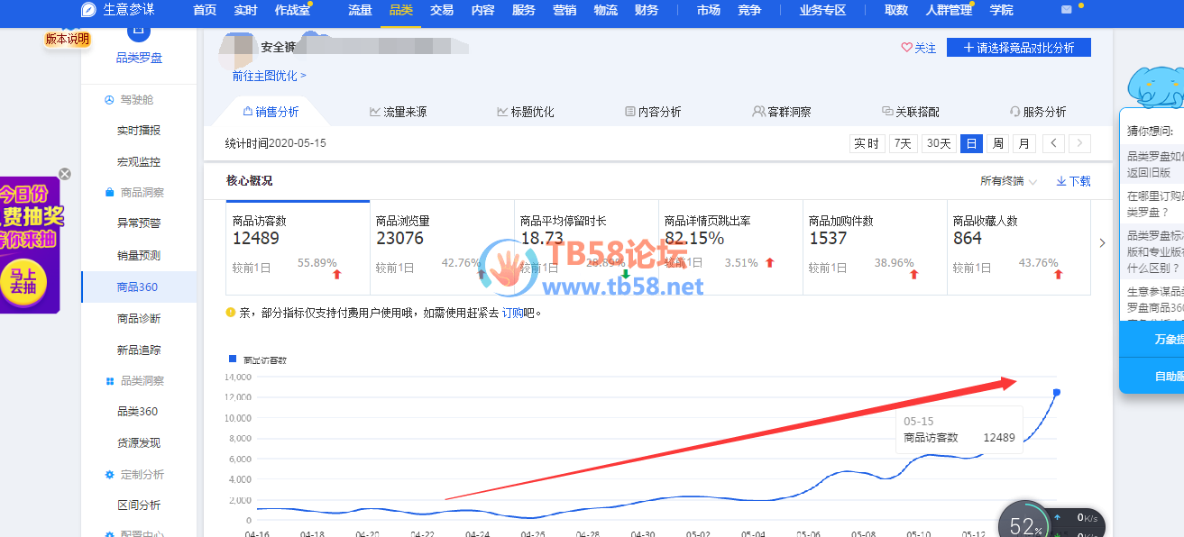
Task: Click the download icon next to 下载
Action: click(x=1061, y=181)
